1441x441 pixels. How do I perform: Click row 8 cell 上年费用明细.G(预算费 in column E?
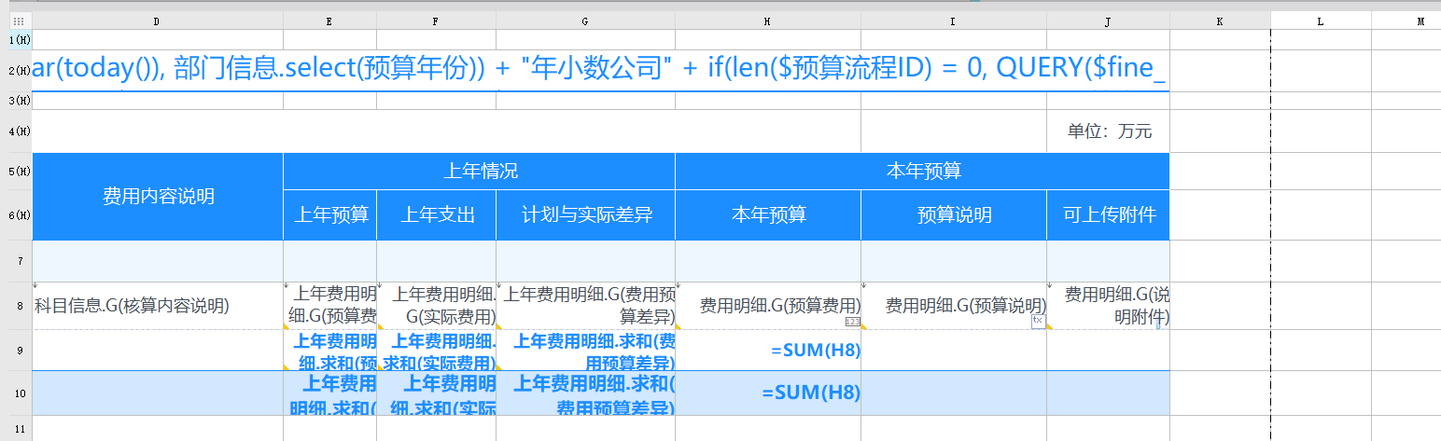pos(329,306)
